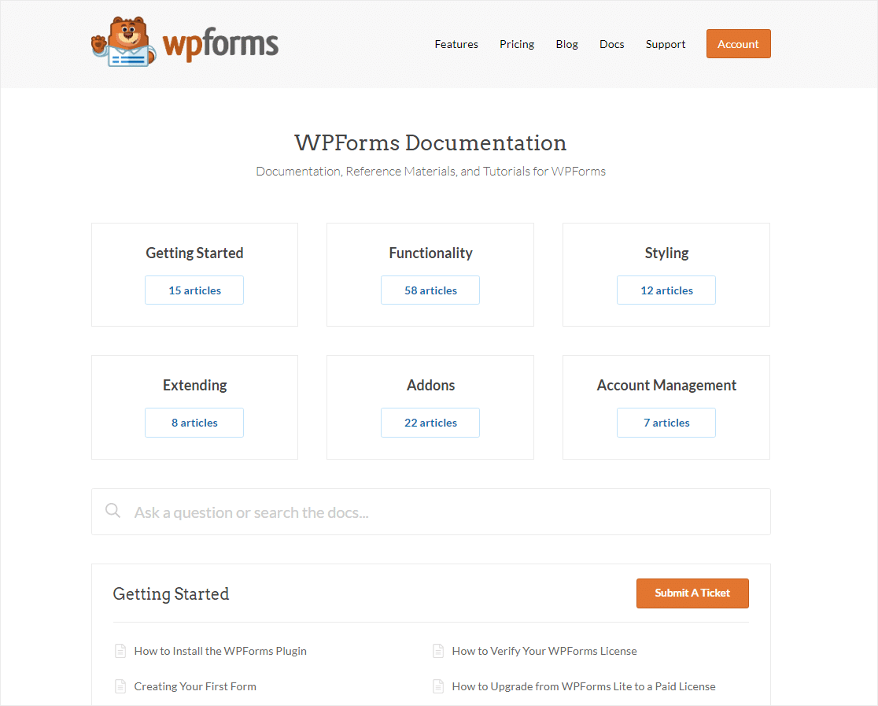
Task: Open the 58 articles Functionality button
Action: [x=430, y=290]
